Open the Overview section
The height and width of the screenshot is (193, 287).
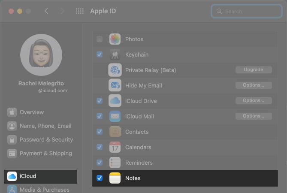(40, 112)
